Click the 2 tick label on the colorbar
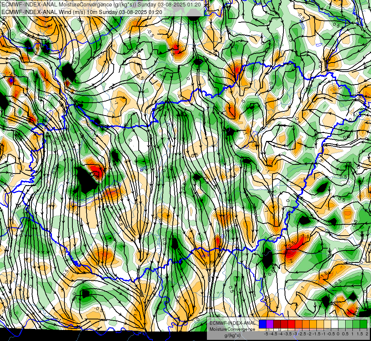 click(x=367, y=334)
